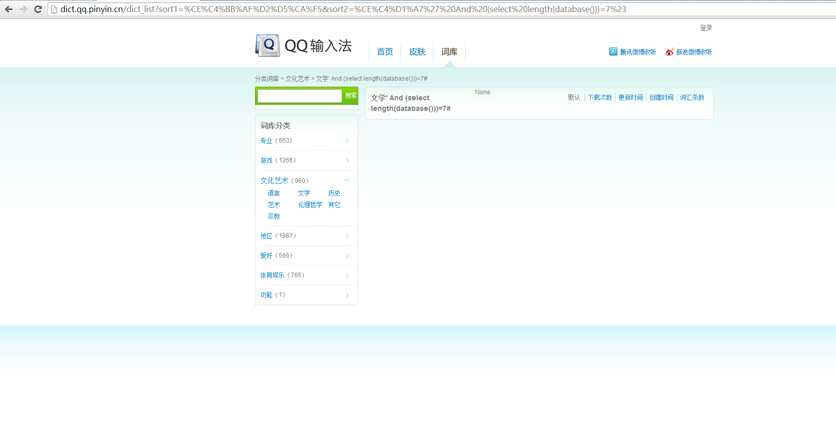
Task: Sort by 默认 order
Action: click(574, 97)
